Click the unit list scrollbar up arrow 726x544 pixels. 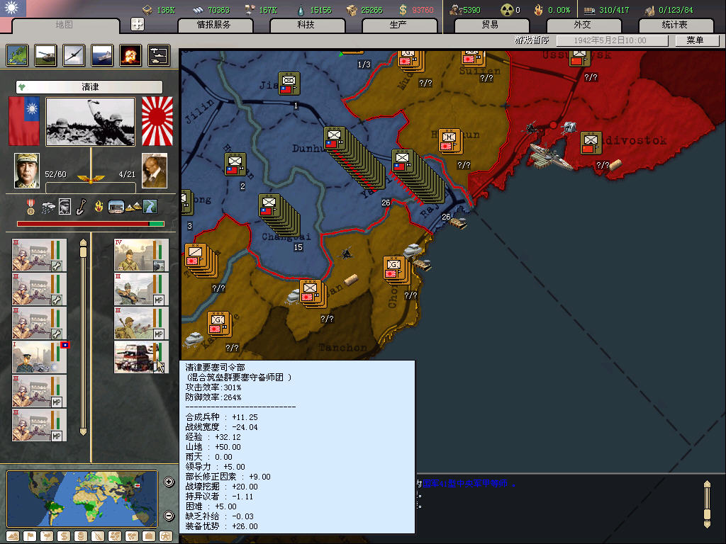(x=83, y=243)
